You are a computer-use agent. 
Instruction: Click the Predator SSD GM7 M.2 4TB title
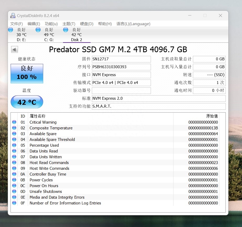tap(118, 50)
